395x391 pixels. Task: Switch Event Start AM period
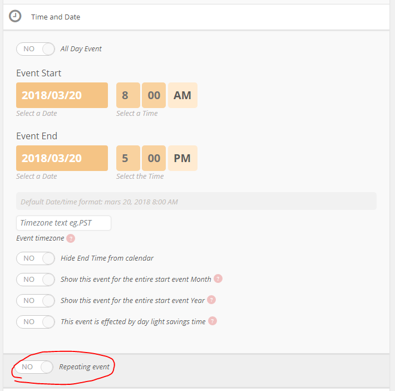[182, 95]
